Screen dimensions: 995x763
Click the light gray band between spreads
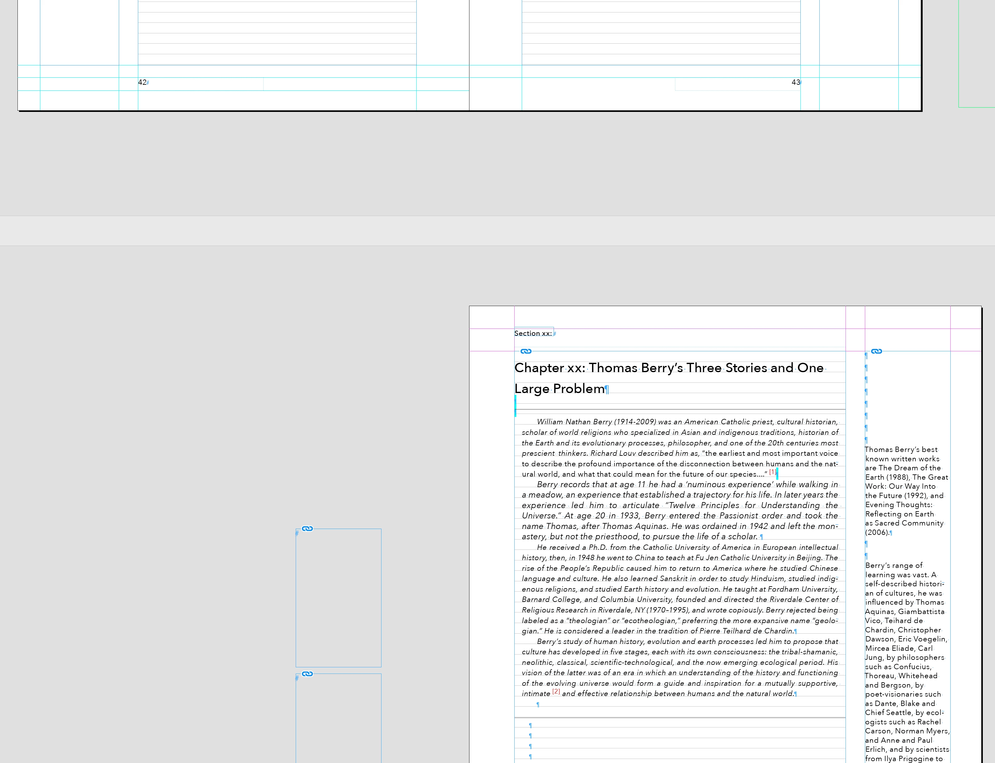[497, 231]
